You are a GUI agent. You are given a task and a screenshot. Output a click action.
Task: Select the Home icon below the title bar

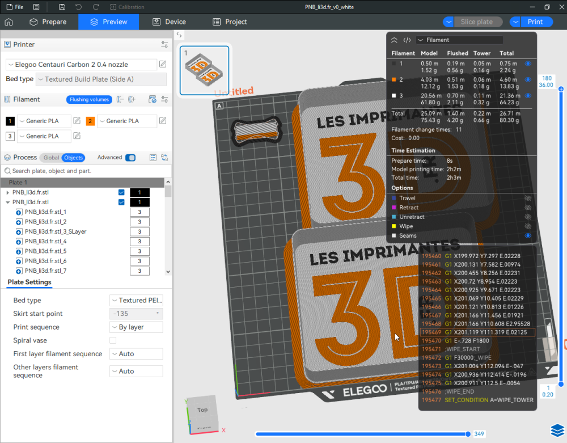(9, 22)
